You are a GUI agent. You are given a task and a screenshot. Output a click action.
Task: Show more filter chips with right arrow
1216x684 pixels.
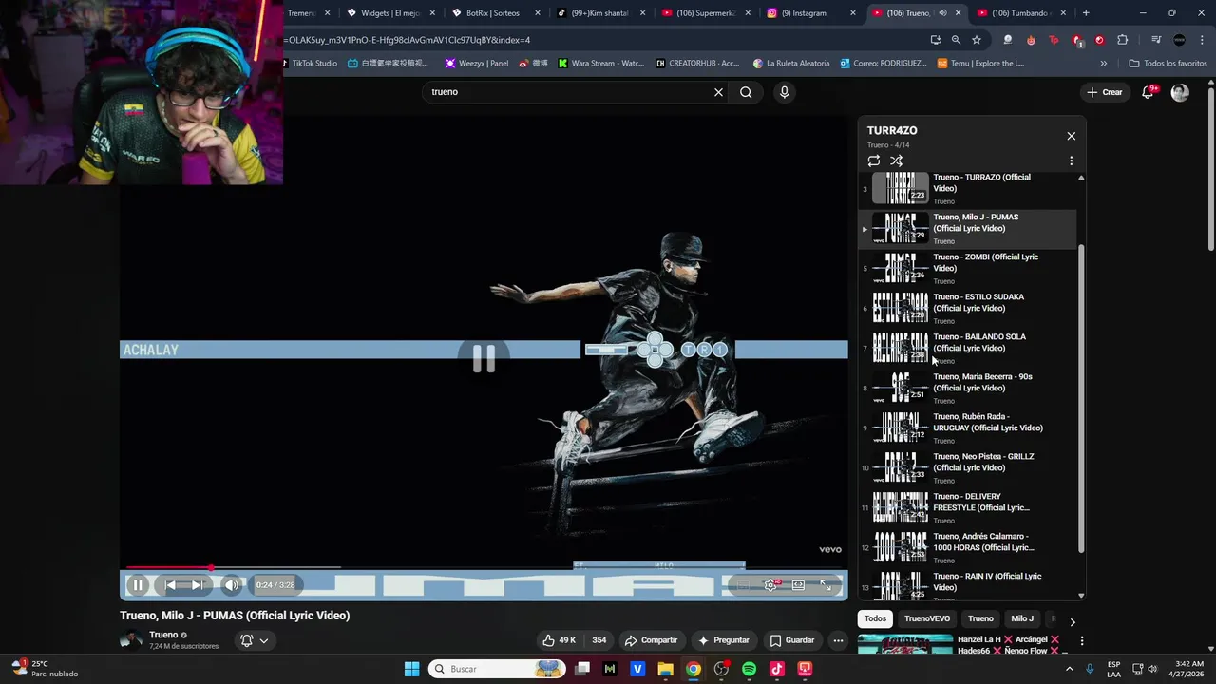pos(1073,622)
